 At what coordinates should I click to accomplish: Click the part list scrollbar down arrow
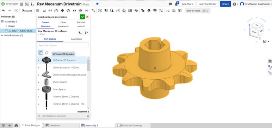[88, 108]
